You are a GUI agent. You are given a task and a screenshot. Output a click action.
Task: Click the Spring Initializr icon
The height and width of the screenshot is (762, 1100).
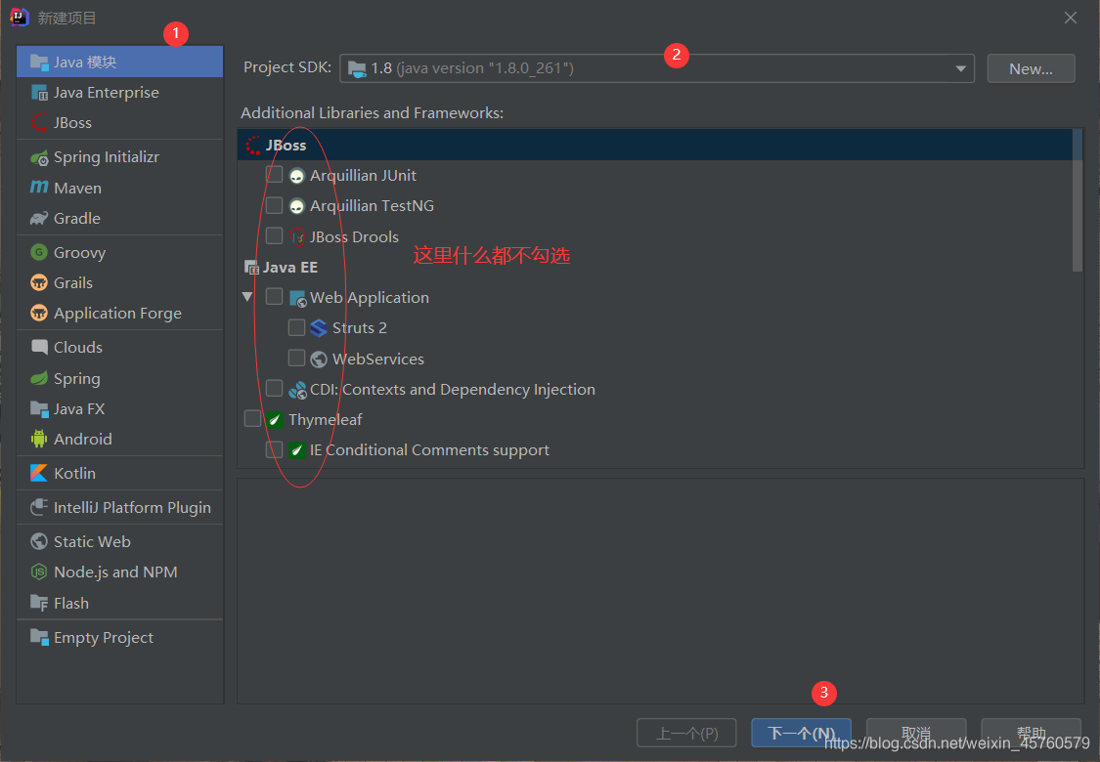(x=39, y=157)
